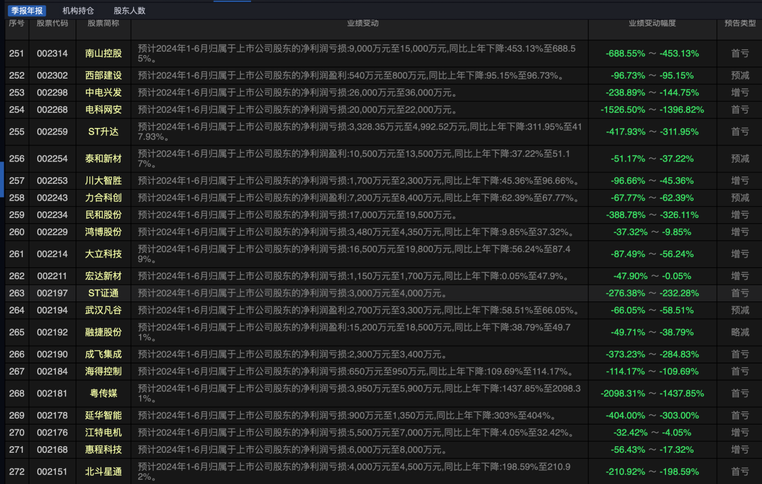
Task: Click on ST升达 stock name
Action: point(103,132)
